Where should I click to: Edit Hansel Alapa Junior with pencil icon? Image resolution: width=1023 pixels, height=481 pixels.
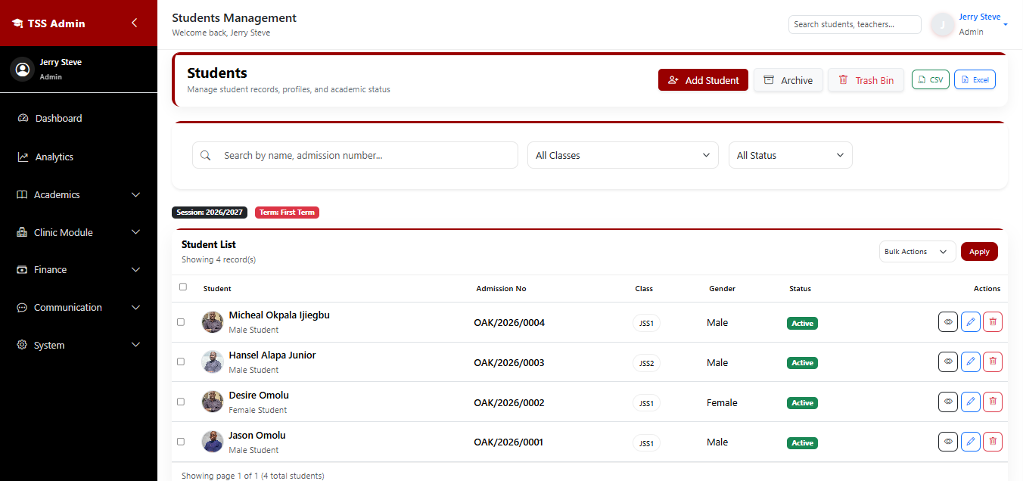click(970, 362)
